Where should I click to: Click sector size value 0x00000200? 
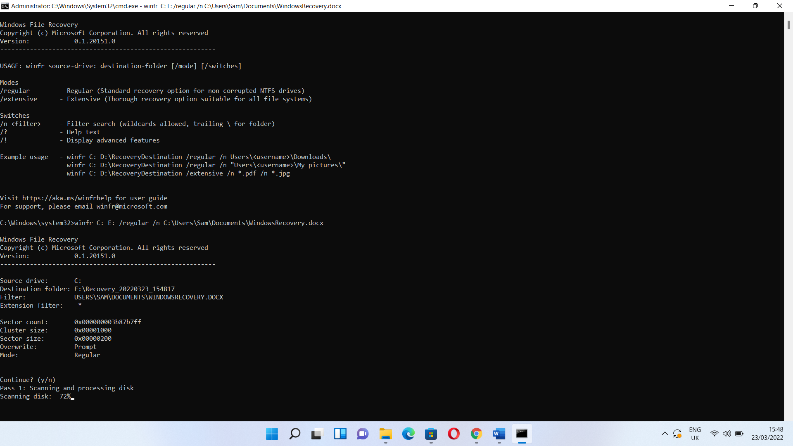click(x=93, y=339)
